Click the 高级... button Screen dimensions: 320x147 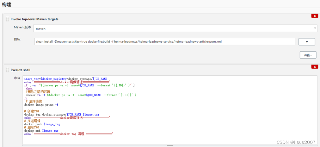point(308,55)
